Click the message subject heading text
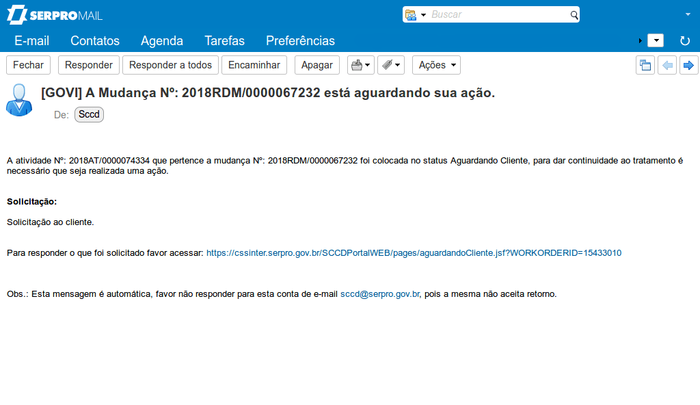Image resolution: width=700 pixels, height=405 pixels. point(268,92)
